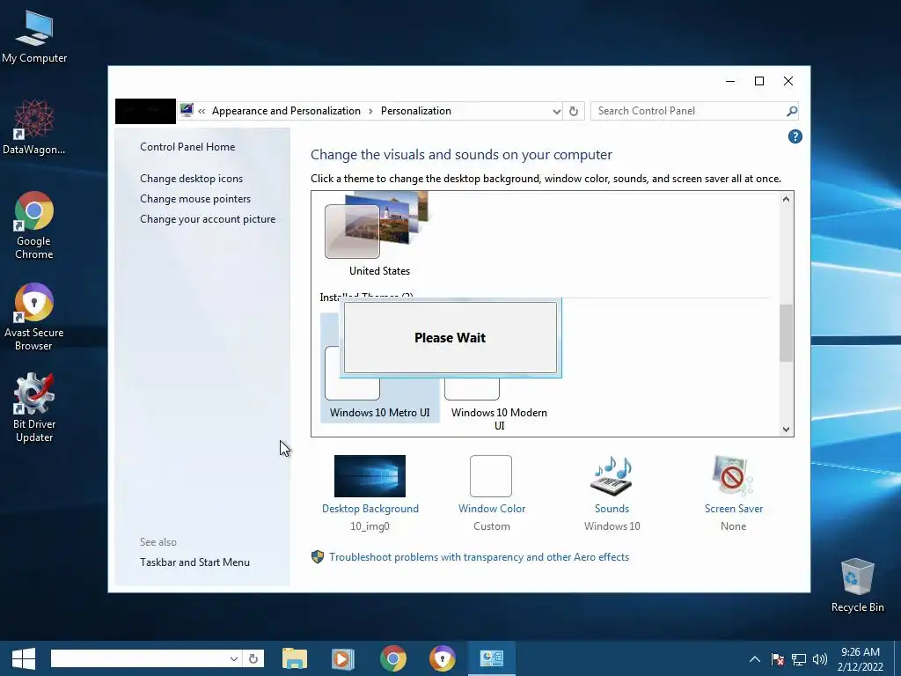Click the Personalization breadcrumb
Viewport: 901px width, 676px height.
pyautogui.click(x=416, y=111)
